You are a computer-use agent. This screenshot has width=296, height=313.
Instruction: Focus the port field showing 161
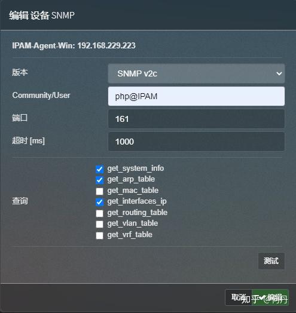pos(196,119)
